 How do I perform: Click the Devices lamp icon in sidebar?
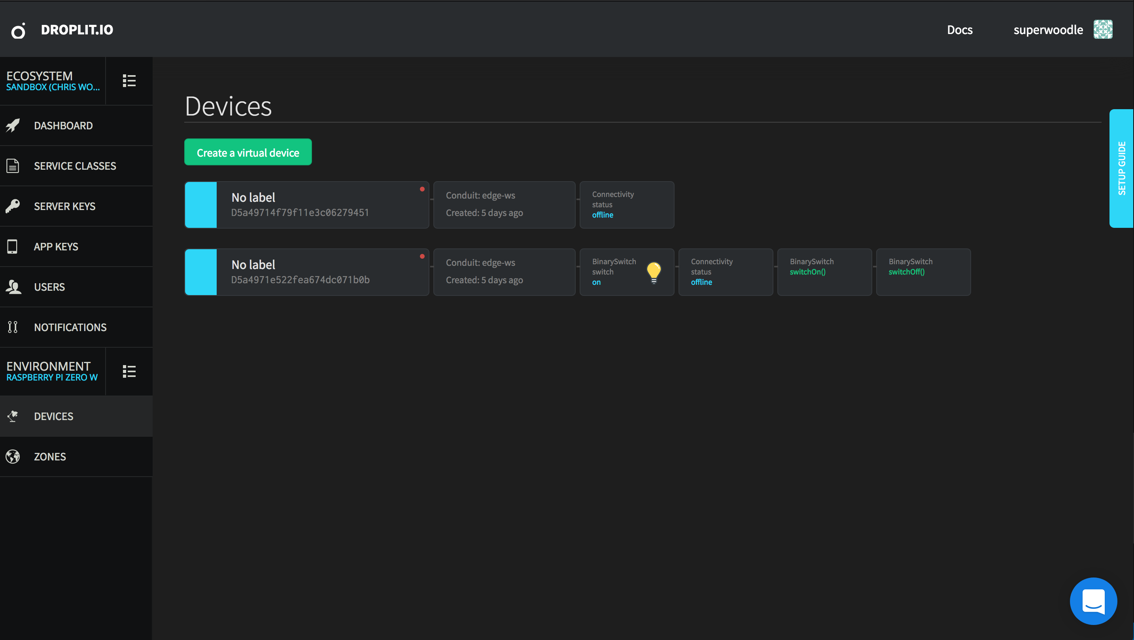click(13, 416)
